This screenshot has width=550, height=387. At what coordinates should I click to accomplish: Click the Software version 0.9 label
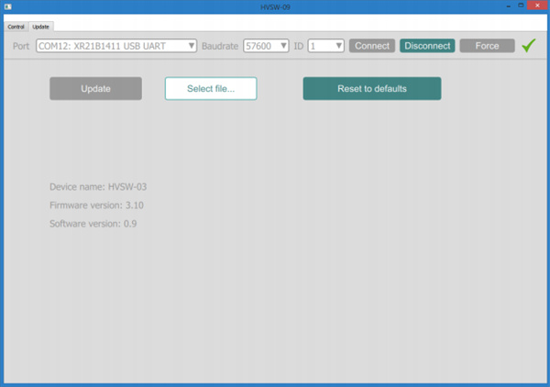pyautogui.click(x=93, y=223)
